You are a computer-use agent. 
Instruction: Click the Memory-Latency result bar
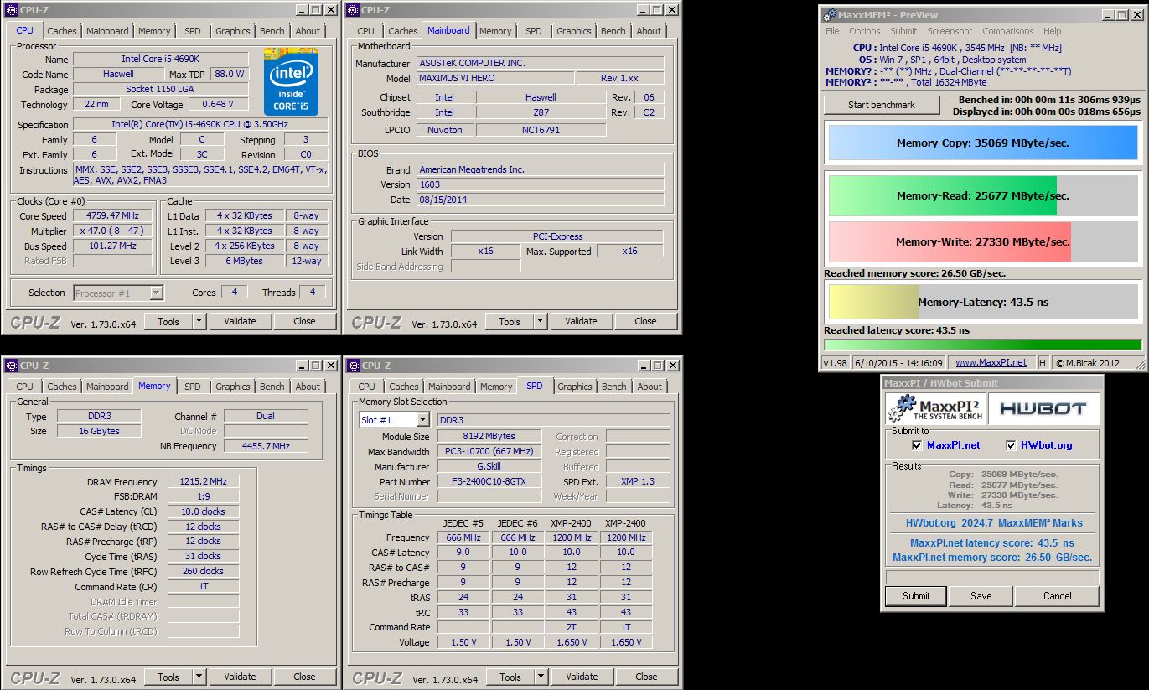pos(983,303)
